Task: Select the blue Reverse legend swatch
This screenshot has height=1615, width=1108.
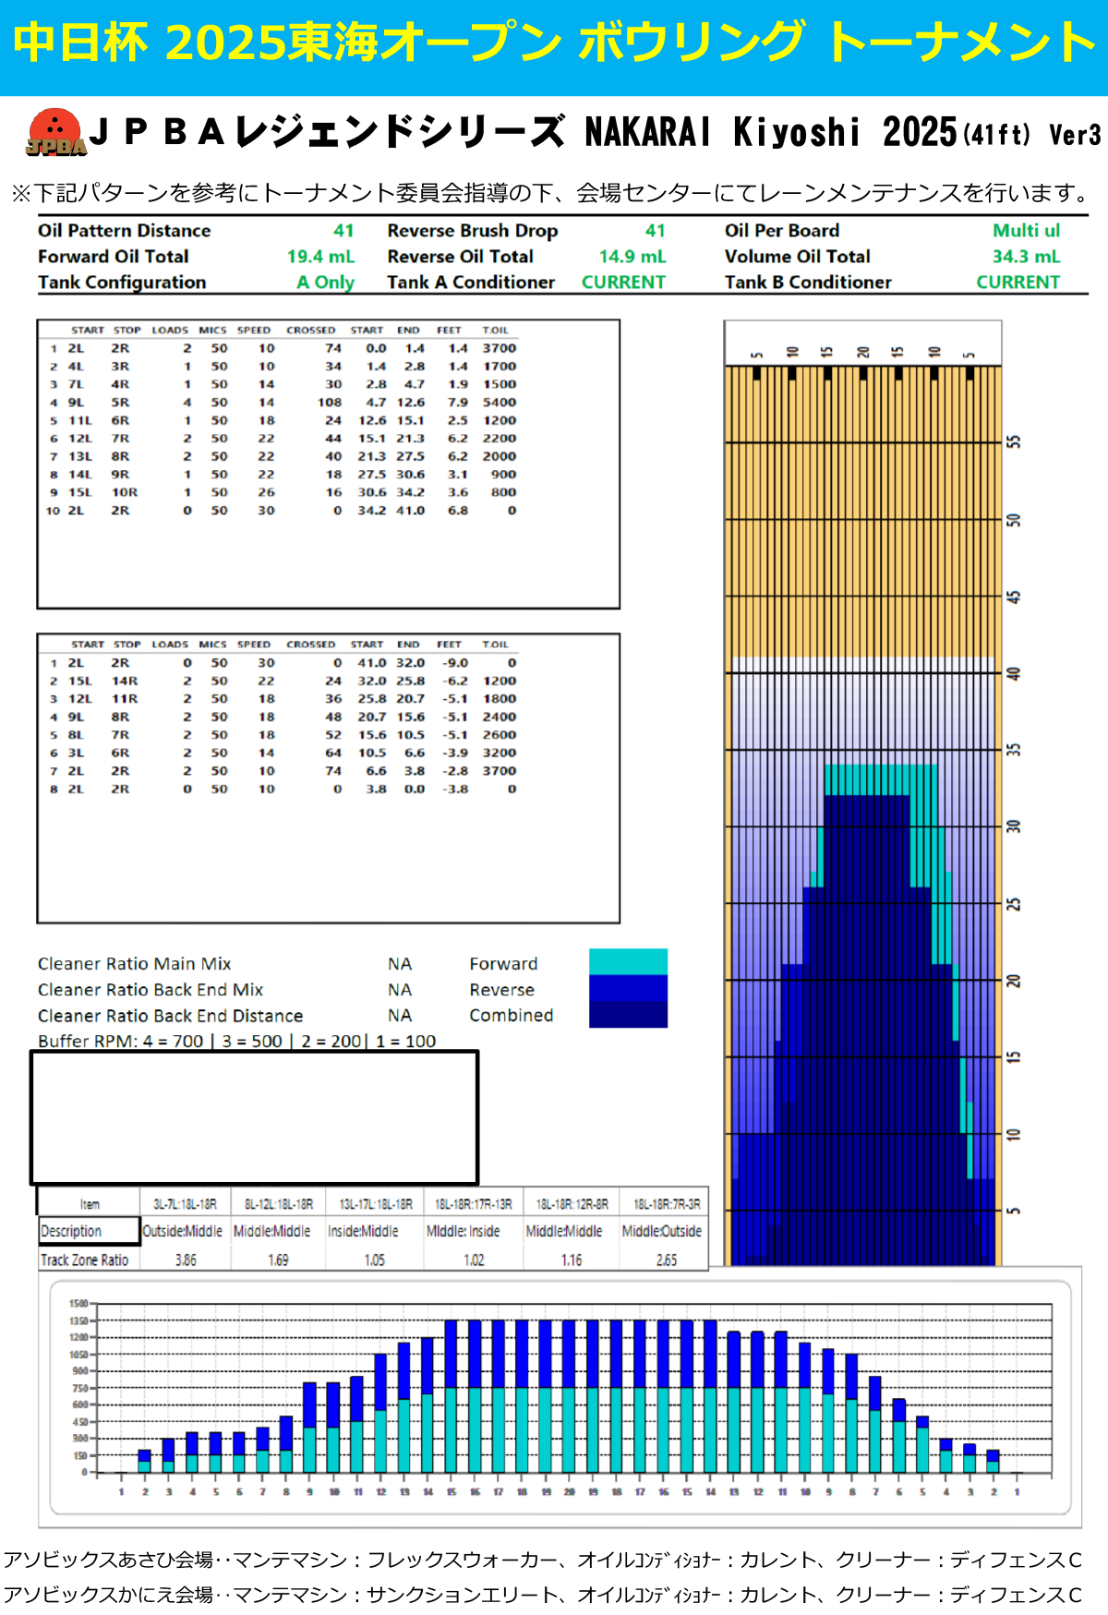Action: [628, 988]
